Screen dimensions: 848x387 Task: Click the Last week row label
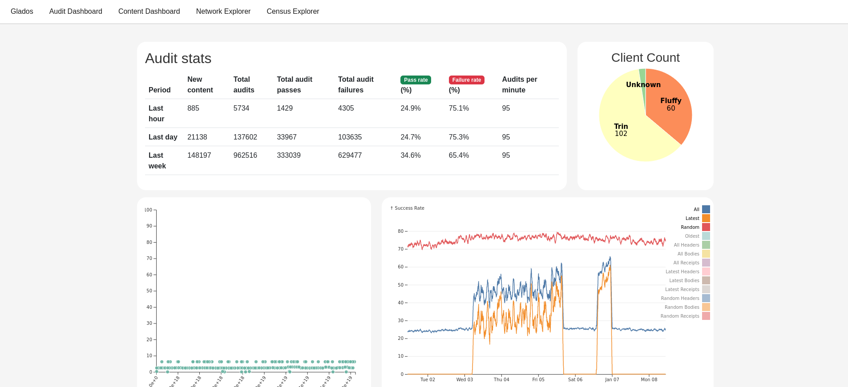(x=157, y=160)
